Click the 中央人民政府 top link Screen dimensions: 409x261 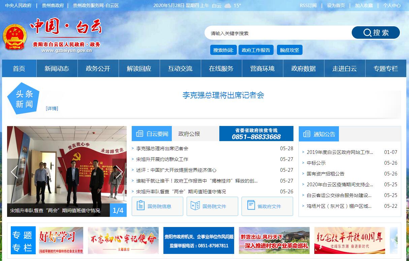pyautogui.click(x=18, y=5)
